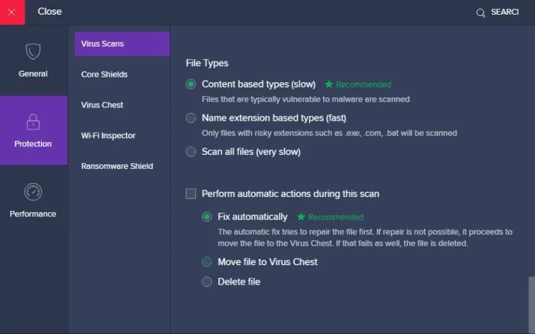535x334 pixels.
Task: Enable Perform automatic actions checkbox
Action: point(191,194)
